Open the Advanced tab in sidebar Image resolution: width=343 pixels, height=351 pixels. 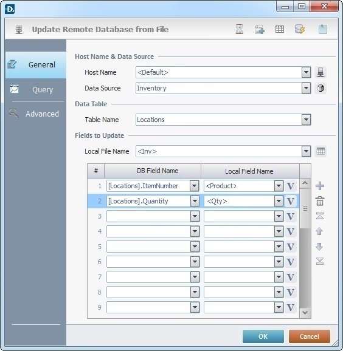36,114
